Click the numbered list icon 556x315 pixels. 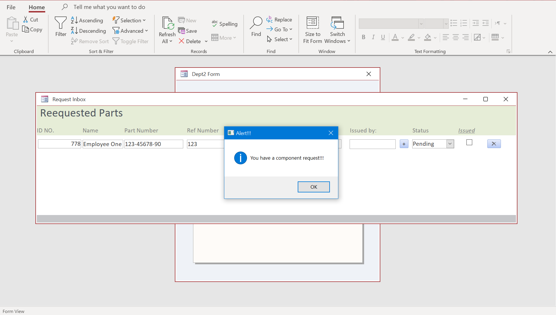(x=464, y=23)
